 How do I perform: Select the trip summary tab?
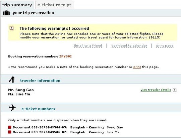coord(17,5)
